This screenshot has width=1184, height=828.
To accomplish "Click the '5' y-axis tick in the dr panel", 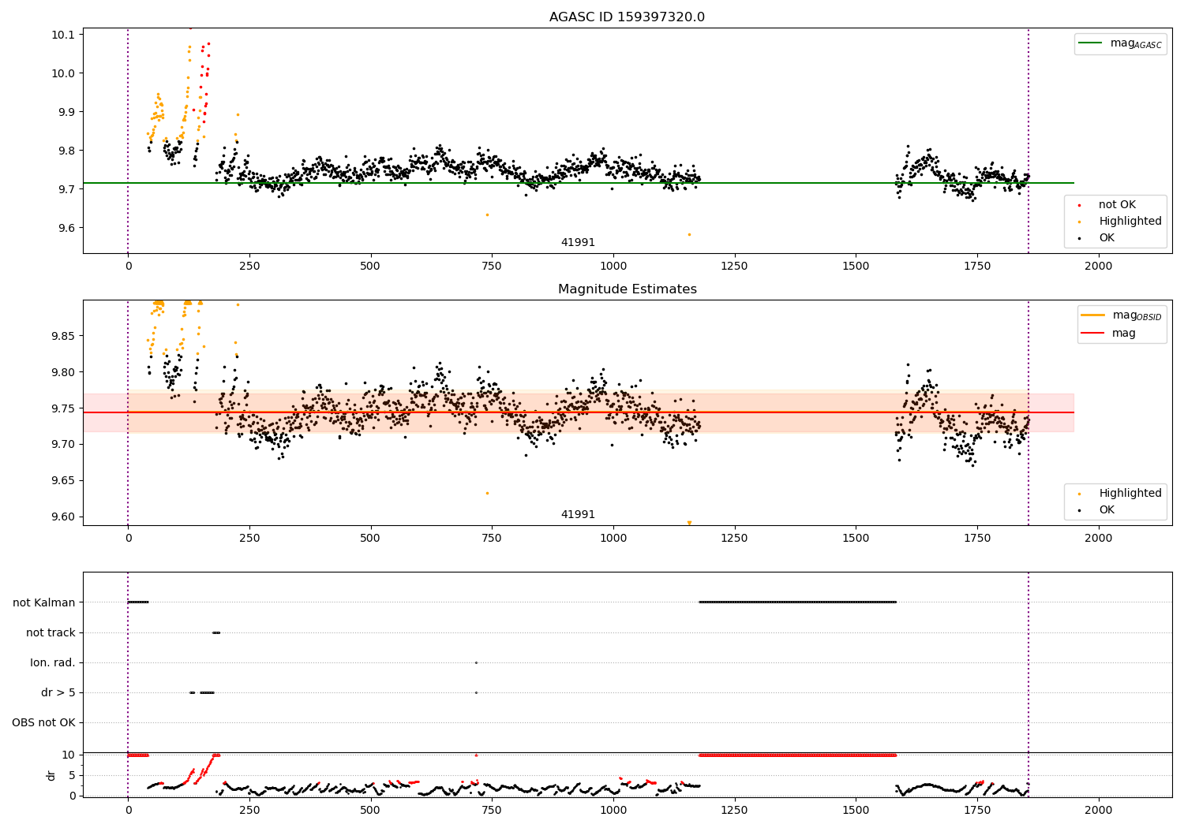I will pyautogui.click(x=72, y=775).
